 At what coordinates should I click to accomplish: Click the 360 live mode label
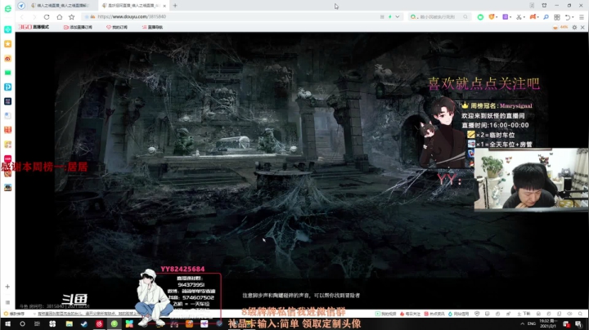click(34, 27)
